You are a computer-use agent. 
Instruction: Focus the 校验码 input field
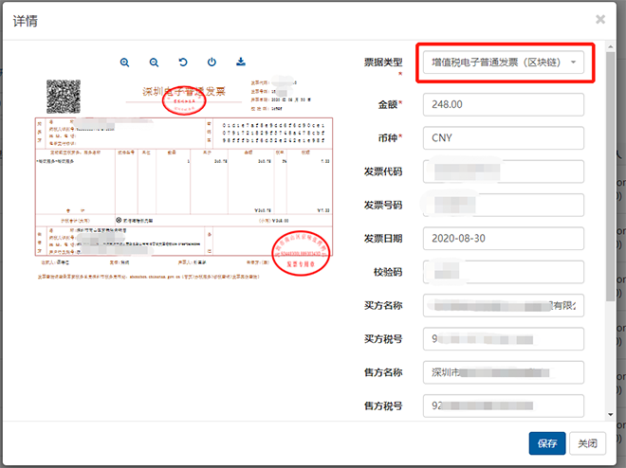(504, 272)
